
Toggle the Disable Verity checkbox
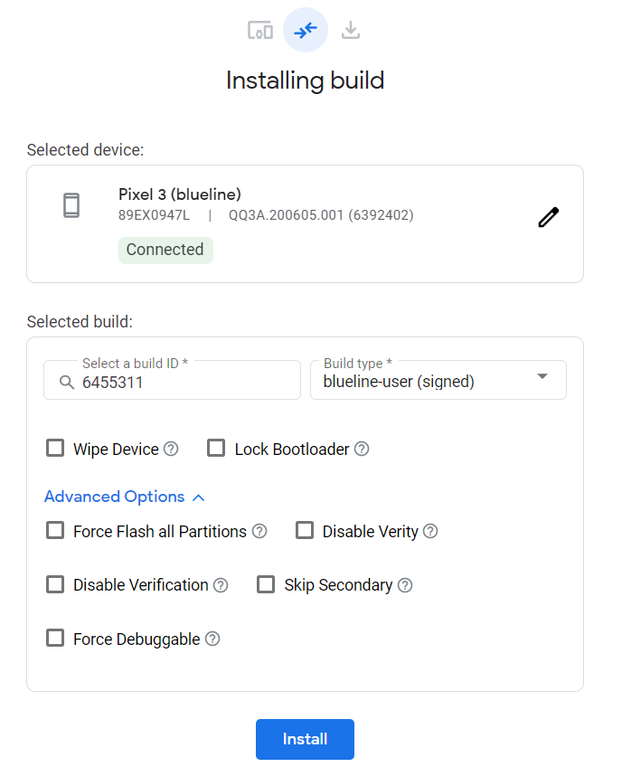point(305,530)
